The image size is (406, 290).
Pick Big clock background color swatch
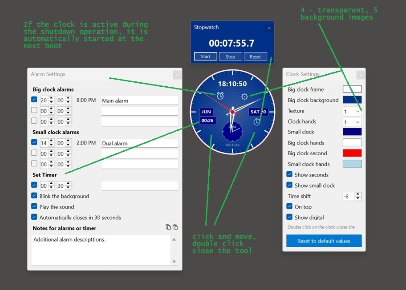pos(352,100)
